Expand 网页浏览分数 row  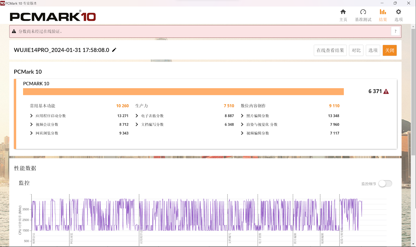(x=31, y=133)
